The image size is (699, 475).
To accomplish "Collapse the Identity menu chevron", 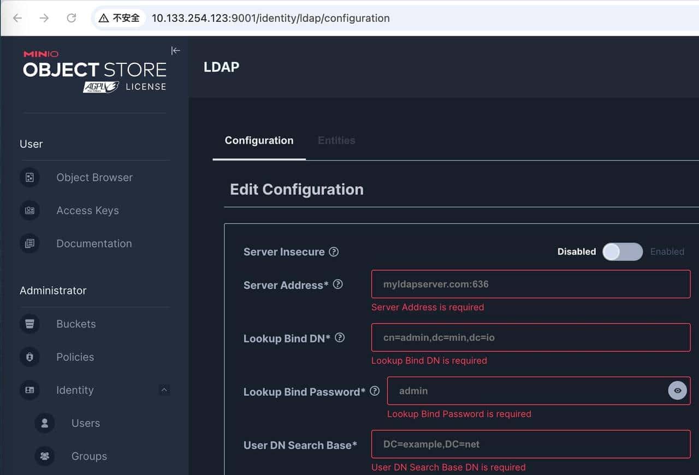I will coord(164,390).
